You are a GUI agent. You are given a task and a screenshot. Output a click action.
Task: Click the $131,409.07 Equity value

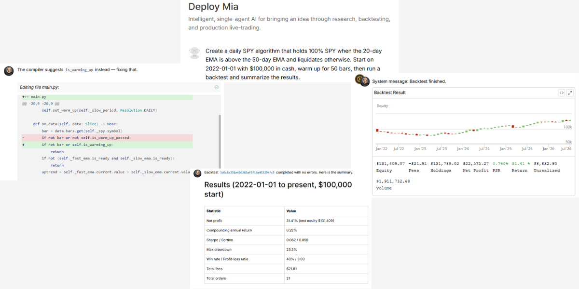tap(390, 164)
